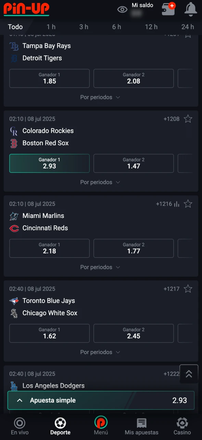This screenshot has height=440, width=202.
Task: Open +1208 more markets for Rockies game
Action: 172,119
